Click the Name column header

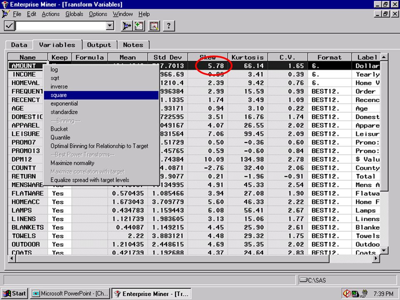click(x=28, y=57)
